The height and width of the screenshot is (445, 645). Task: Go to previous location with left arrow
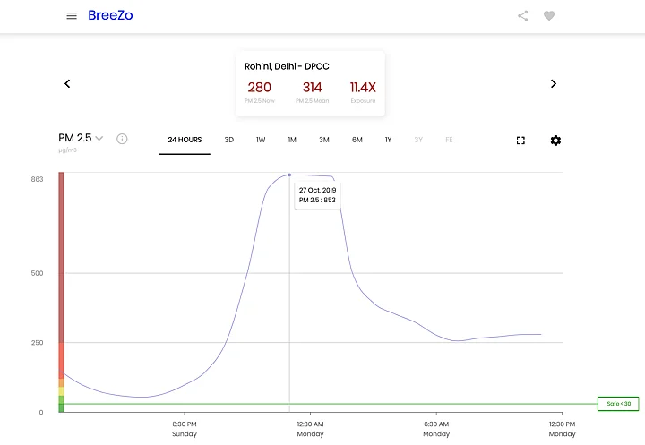pos(67,83)
